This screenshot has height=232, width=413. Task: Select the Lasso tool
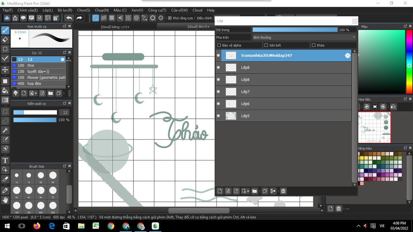tap(5, 121)
